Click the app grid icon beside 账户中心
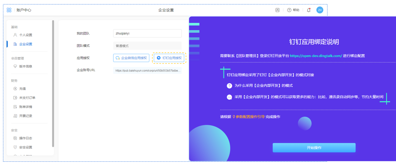 [x=9, y=10]
